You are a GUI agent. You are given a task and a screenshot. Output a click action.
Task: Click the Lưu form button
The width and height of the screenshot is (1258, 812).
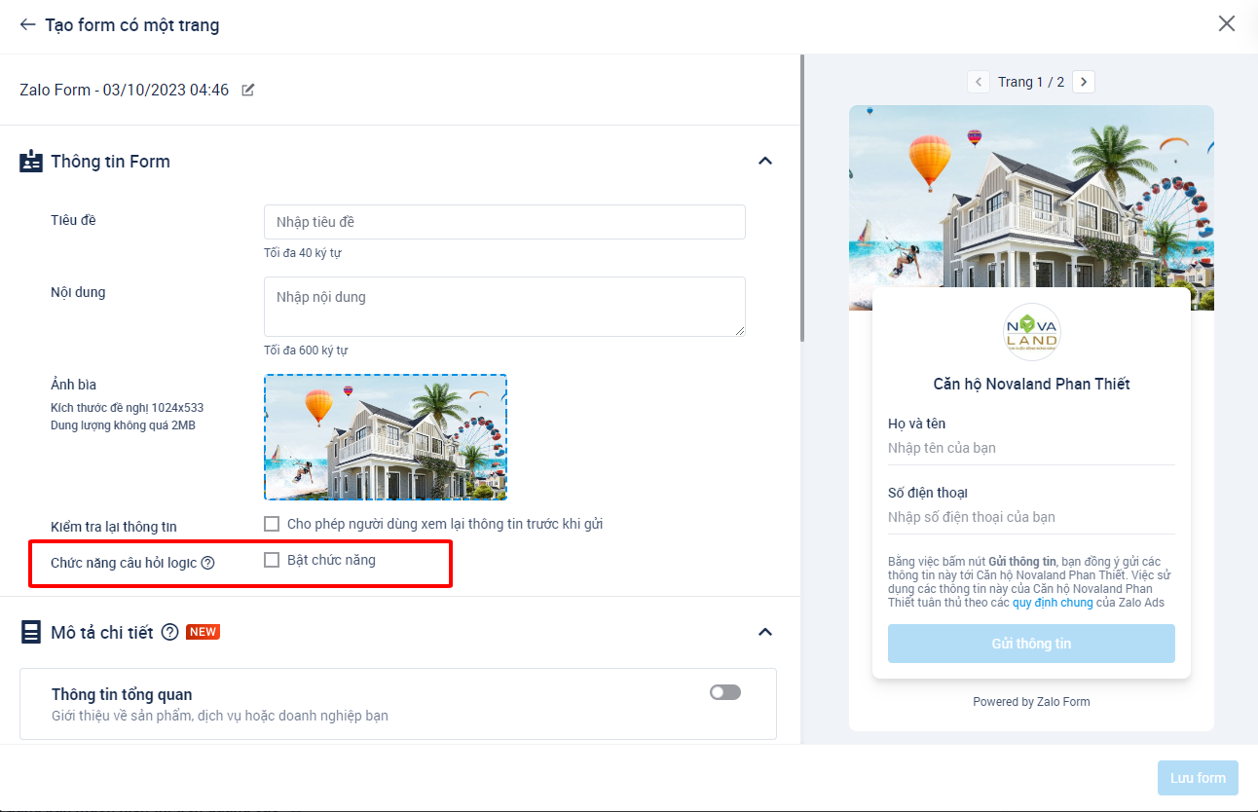[1198, 777]
